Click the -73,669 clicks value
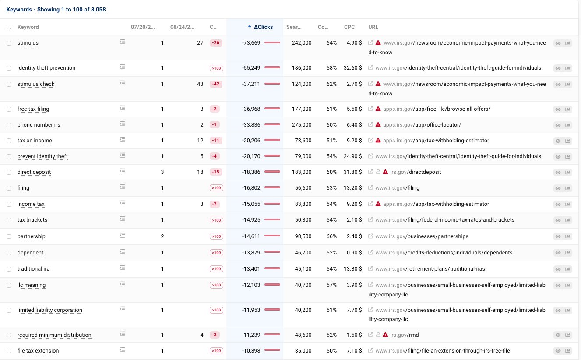This screenshot has height=360, width=581. (x=251, y=43)
